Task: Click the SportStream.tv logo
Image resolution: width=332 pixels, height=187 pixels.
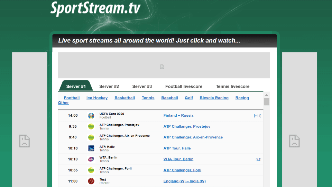Action: click(x=95, y=8)
